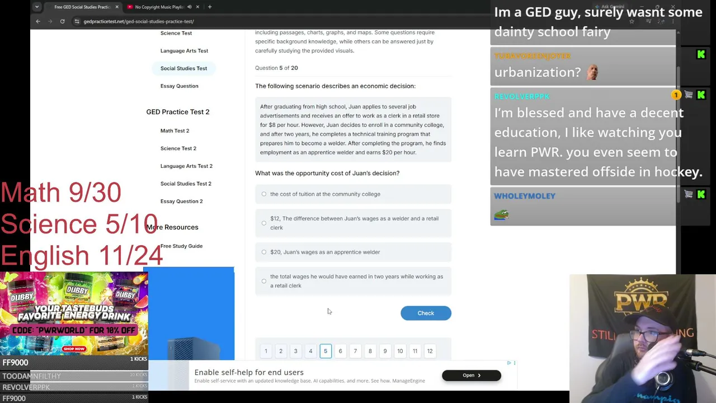Click the Dubby 'SHOP NOW' button
Viewport: 716px width, 403px height.
coord(74,349)
